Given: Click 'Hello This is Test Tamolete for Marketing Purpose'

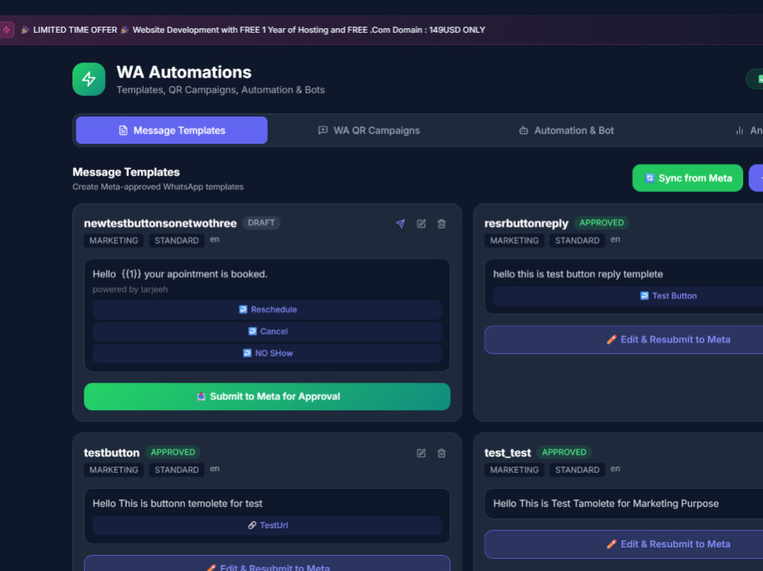Looking at the screenshot, I should pyautogui.click(x=606, y=503).
